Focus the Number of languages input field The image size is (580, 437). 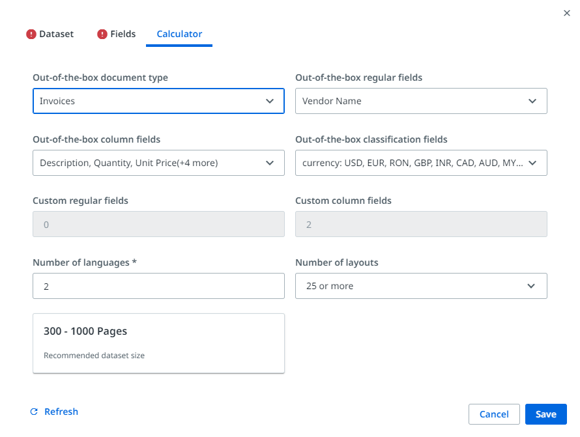coord(158,286)
